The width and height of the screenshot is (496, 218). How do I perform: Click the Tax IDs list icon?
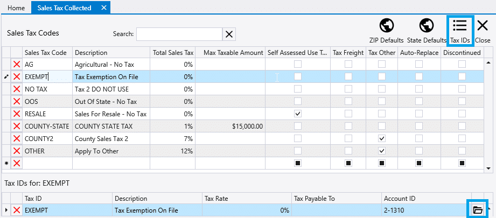(460, 26)
